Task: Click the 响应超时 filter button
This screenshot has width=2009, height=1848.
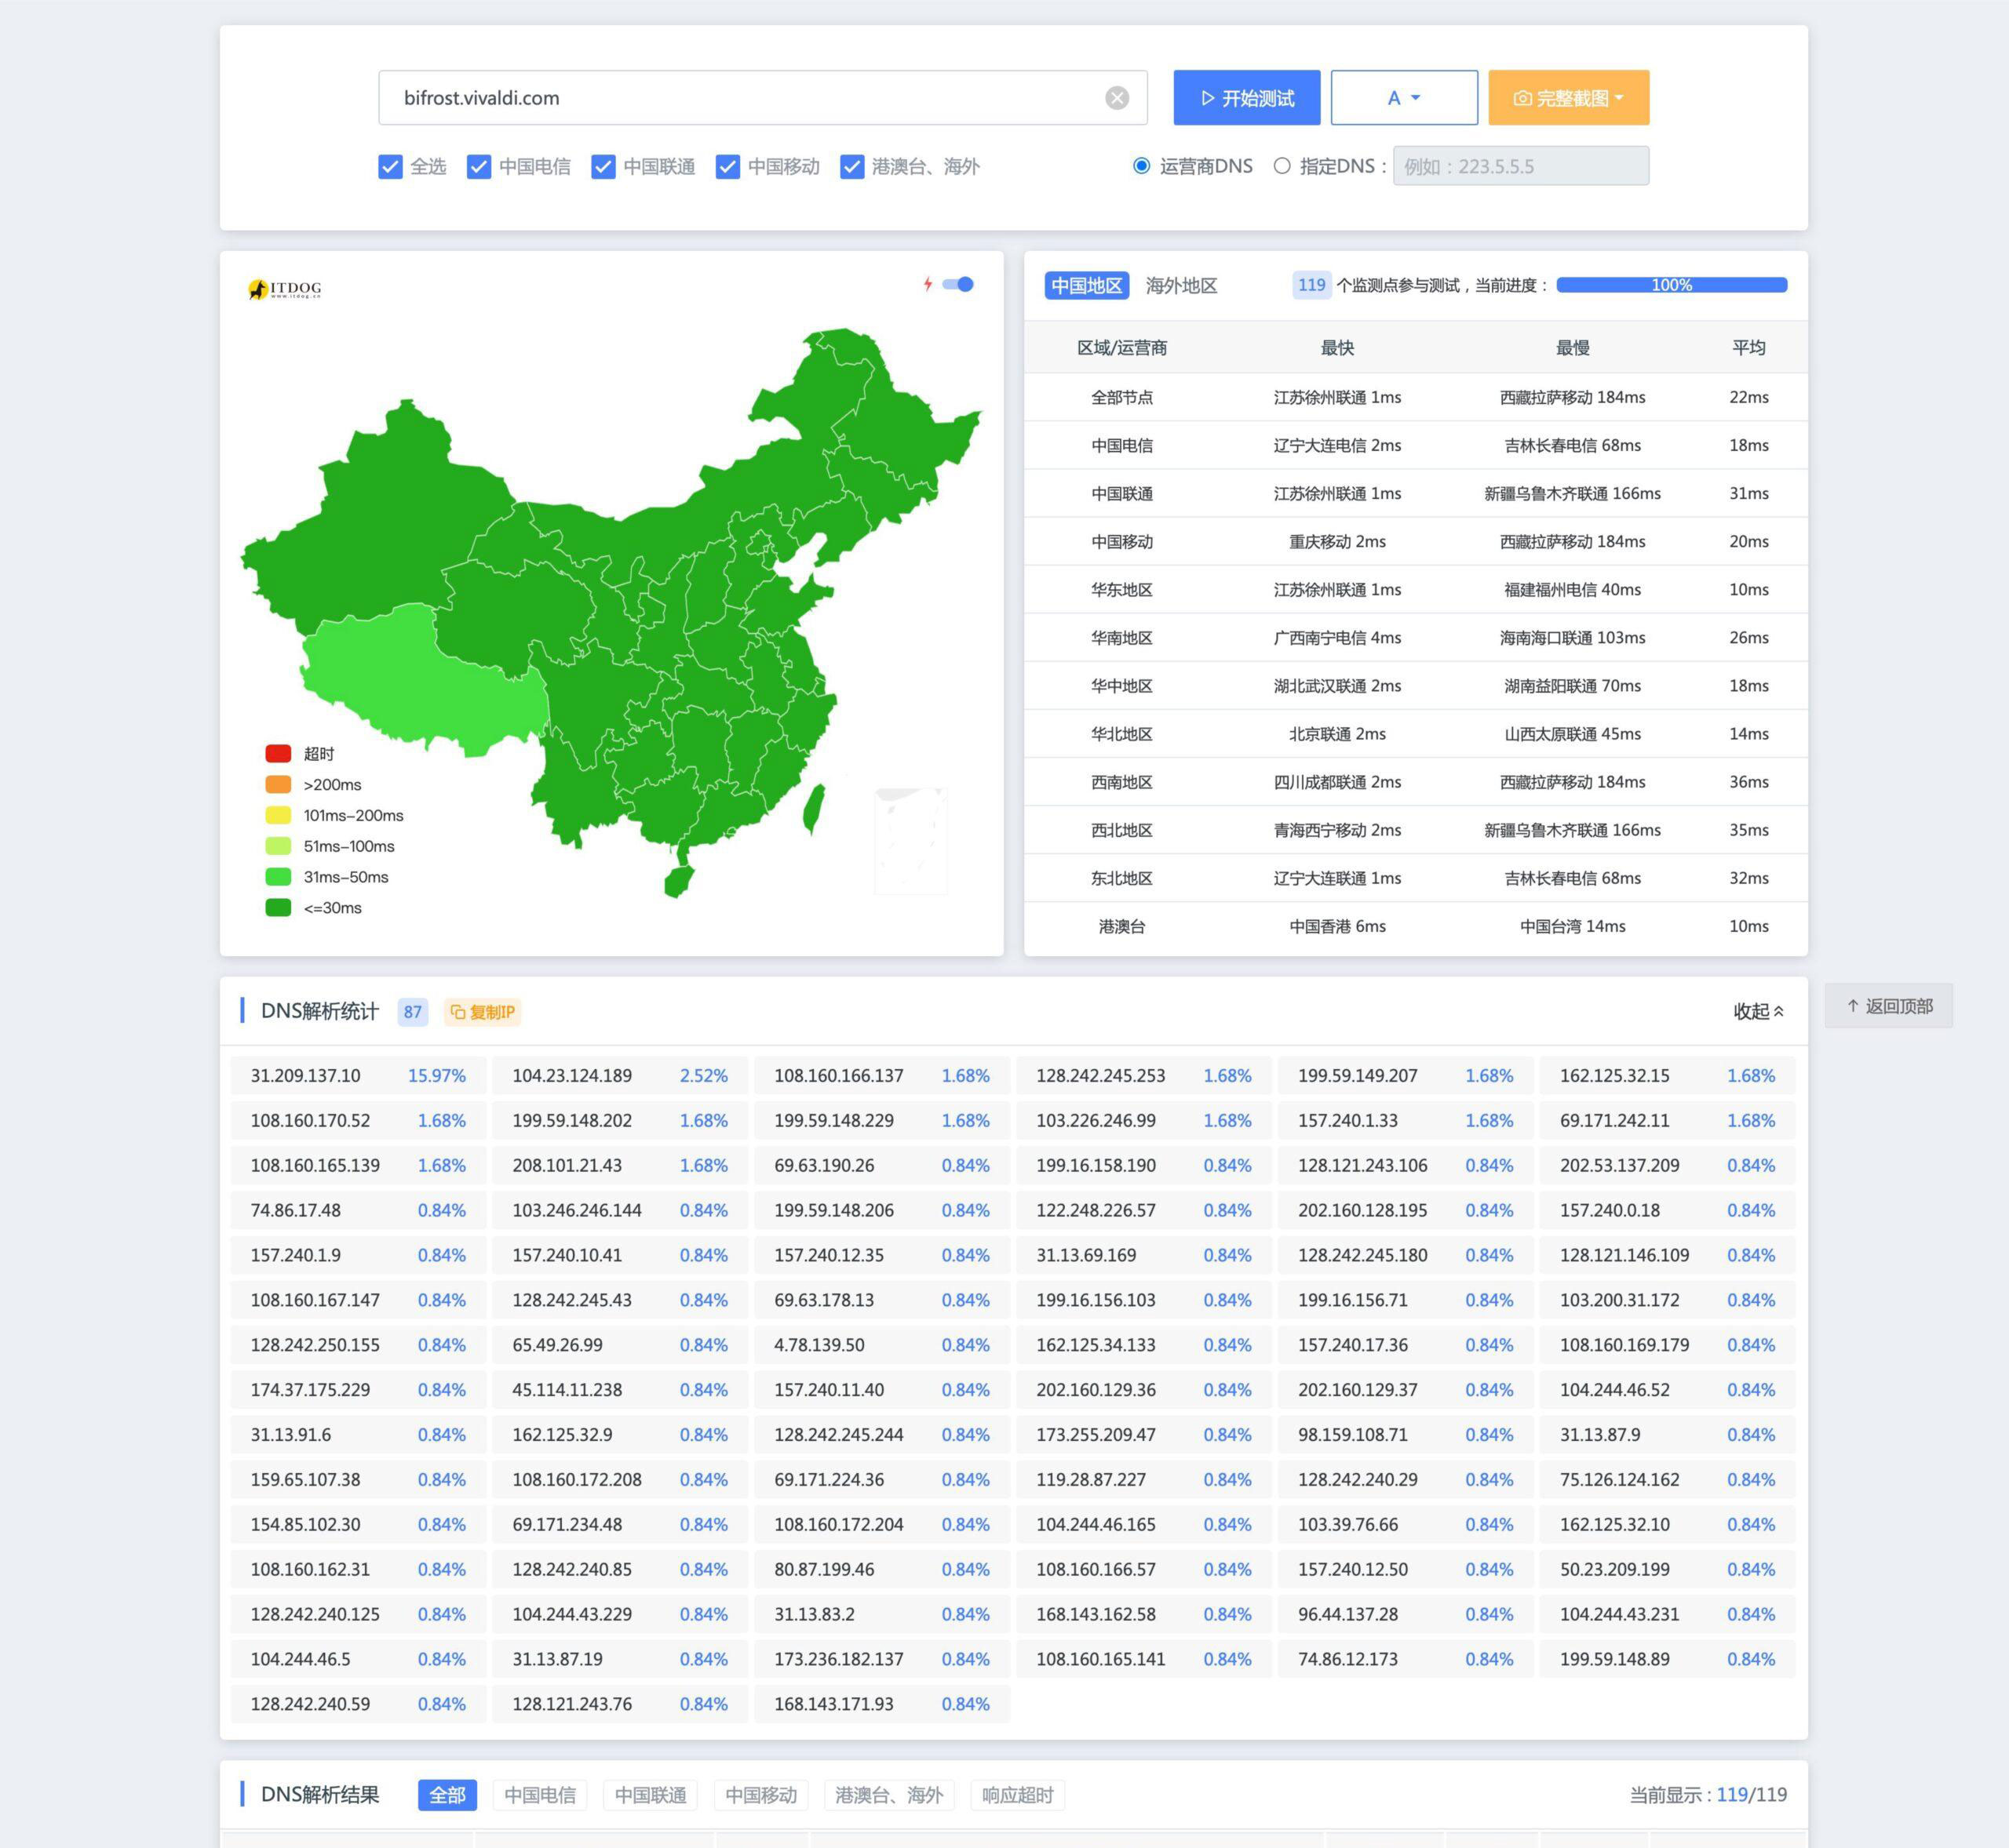Action: [1016, 1795]
